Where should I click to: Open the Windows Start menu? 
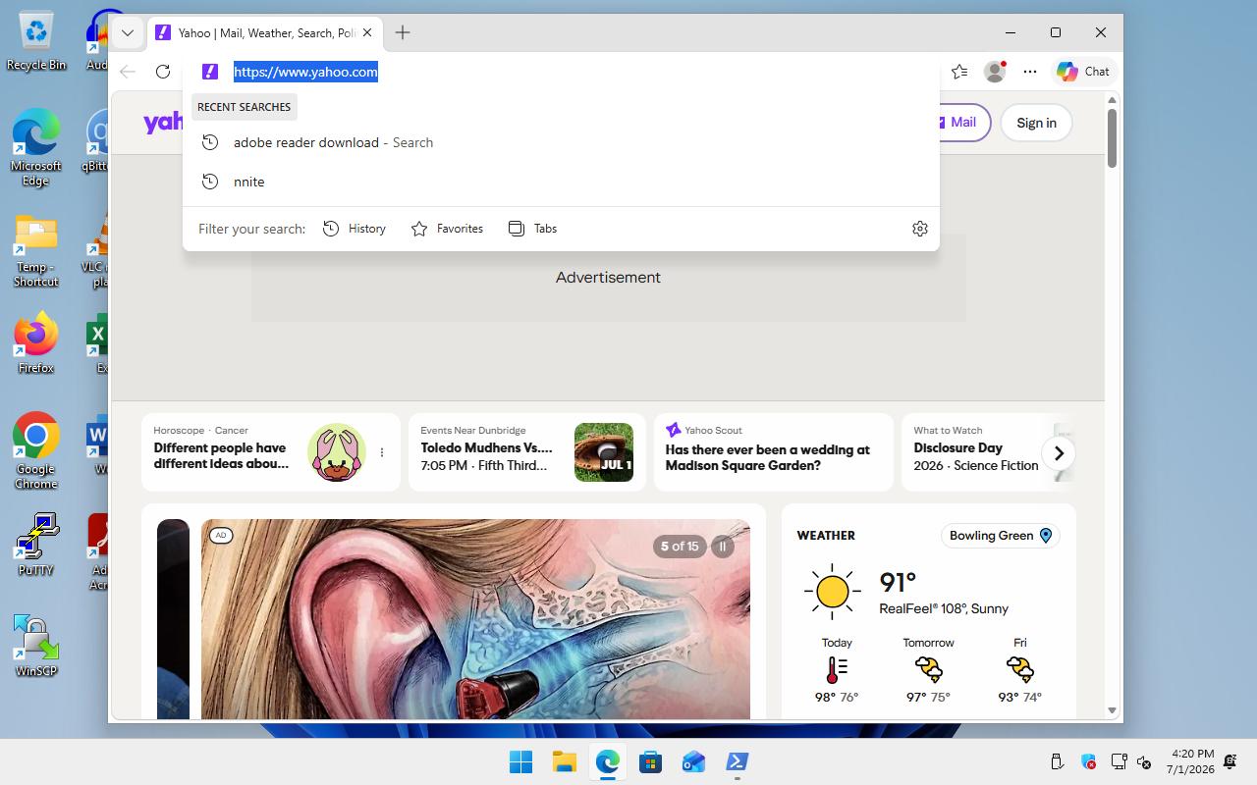tap(520, 761)
